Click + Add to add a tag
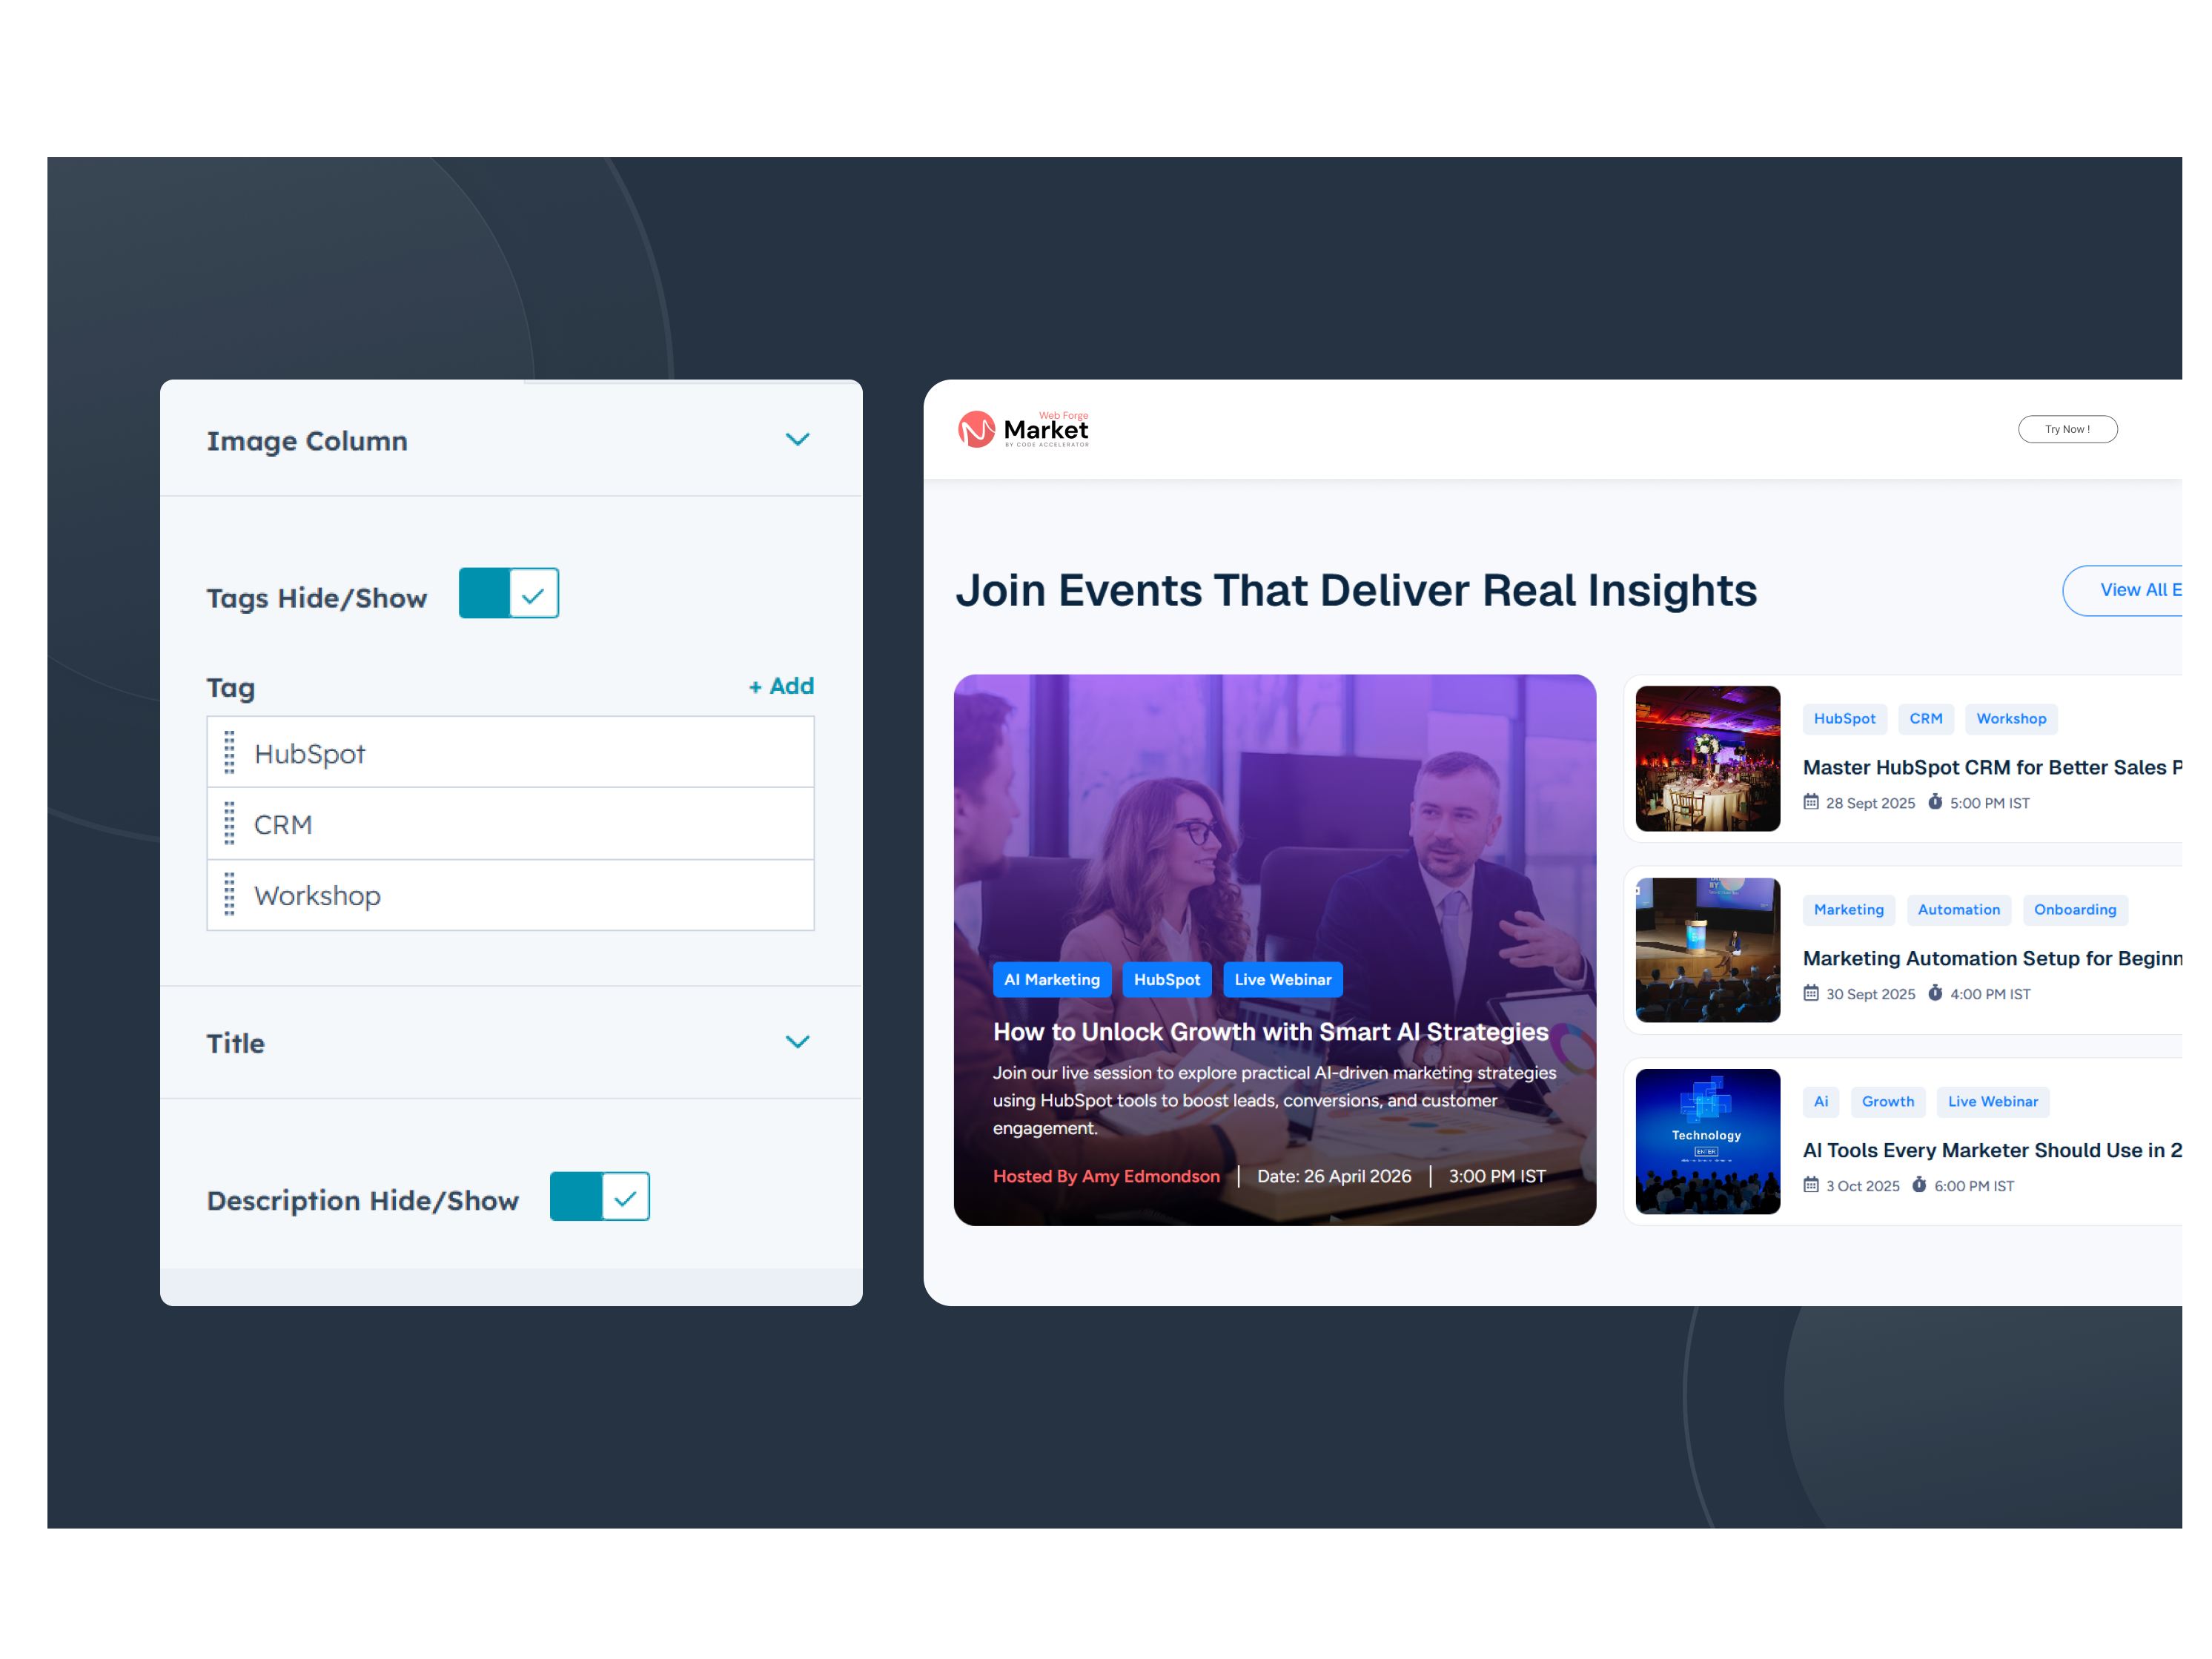Screen dimensions: 2212x1659 tap(781, 686)
